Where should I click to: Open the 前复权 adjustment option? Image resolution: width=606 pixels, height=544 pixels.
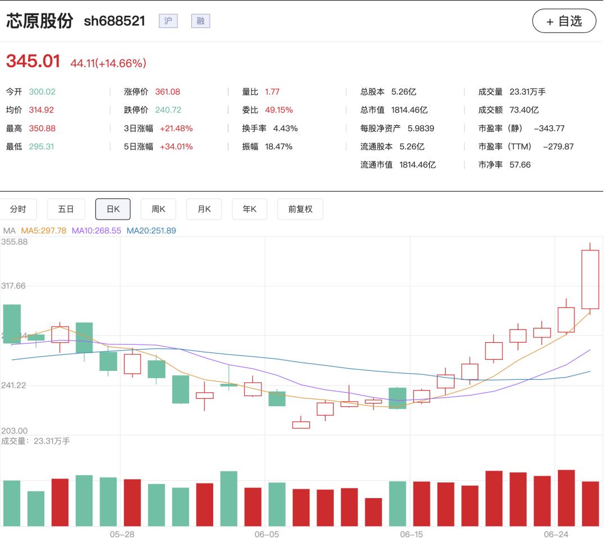(x=300, y=209)
